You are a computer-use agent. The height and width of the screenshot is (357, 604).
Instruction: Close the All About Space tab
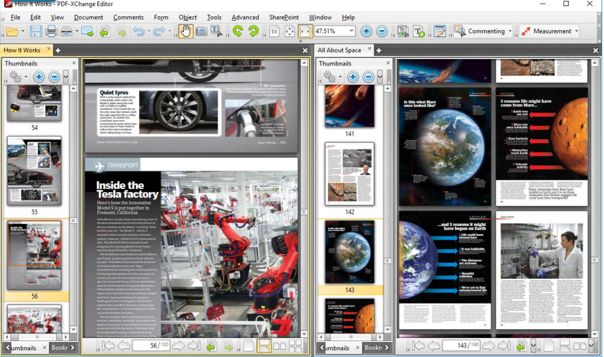tap(369, 48)
